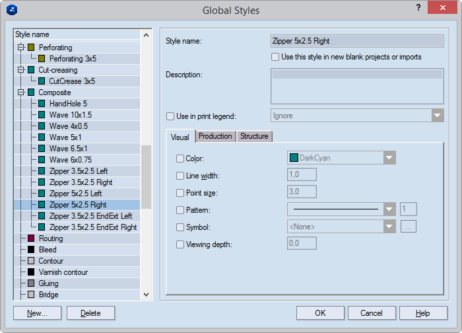Check Use this style in new blank projects
The image size is (462, 333).
click(x=275, y=57)
